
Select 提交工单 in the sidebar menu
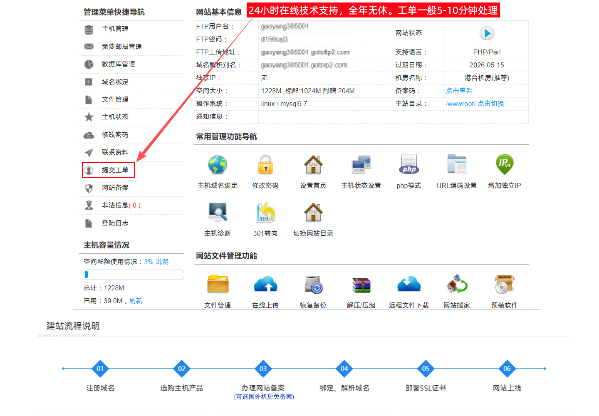[x=115, y=170]
